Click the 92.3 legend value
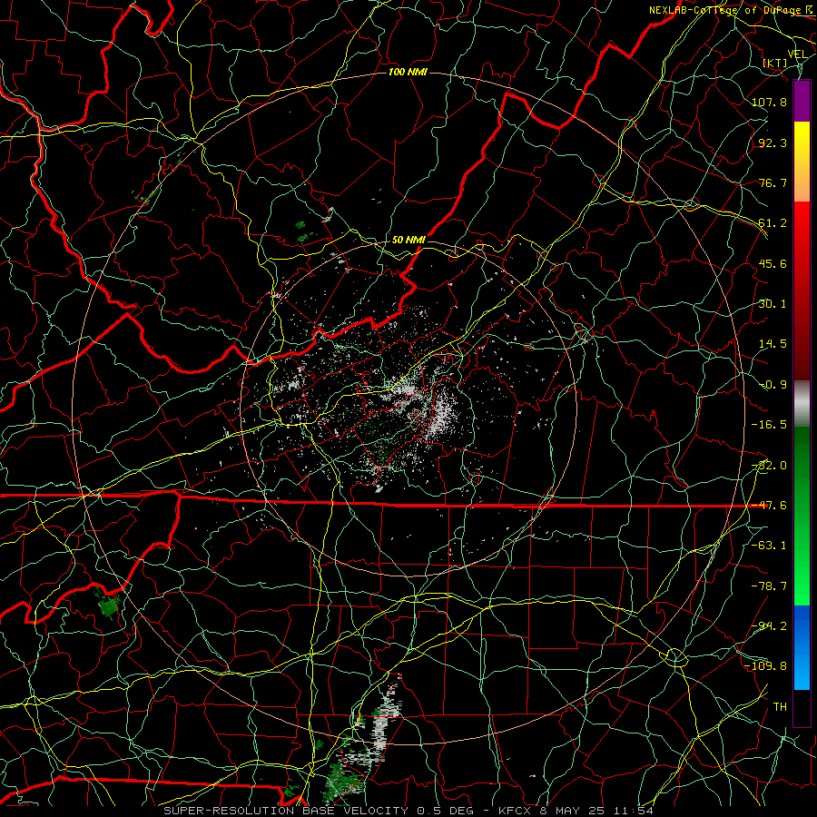 pyautogui.click(x=773, y=143)
